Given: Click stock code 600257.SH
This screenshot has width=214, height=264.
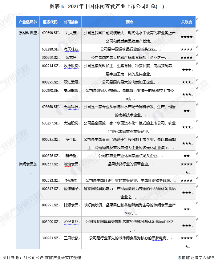Looking at the screenshot, I should [50, 123].
